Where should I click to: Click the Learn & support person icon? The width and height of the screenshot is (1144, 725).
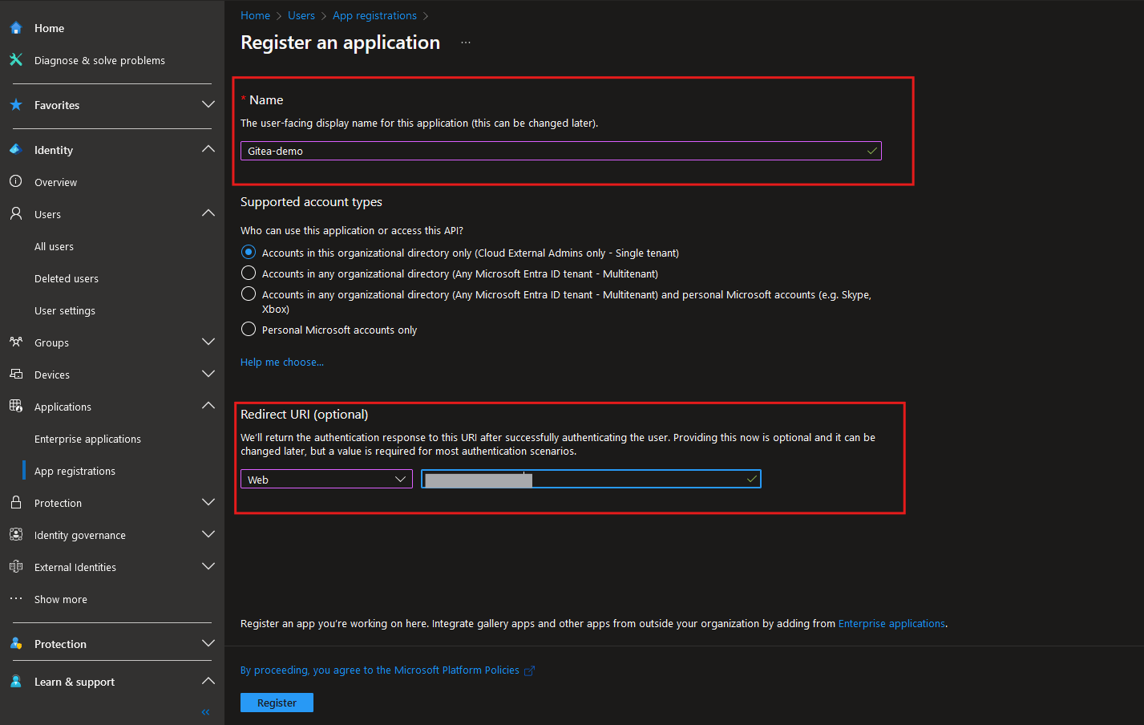coord(16,682)
